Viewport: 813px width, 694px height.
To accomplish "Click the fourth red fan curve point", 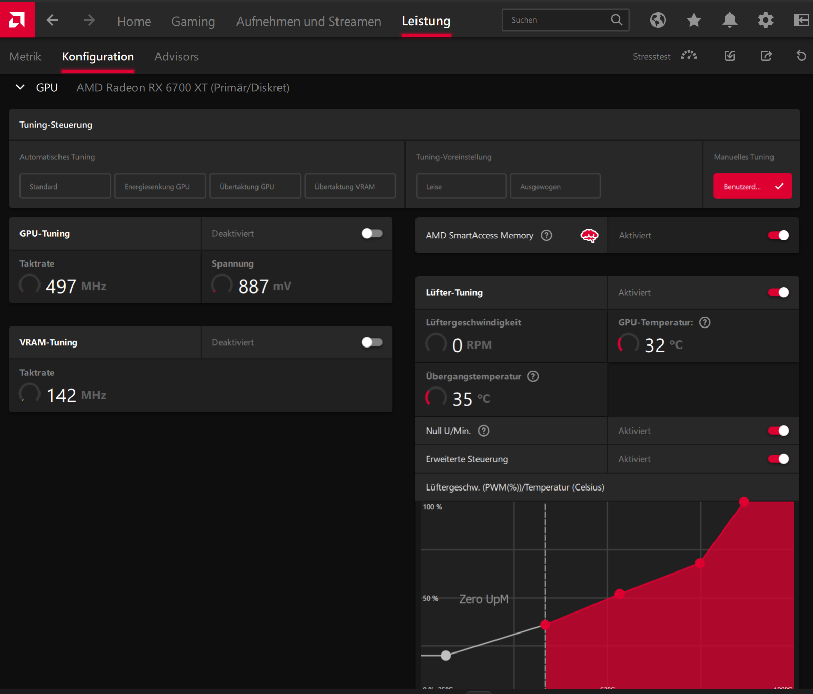I will point(700,563).
